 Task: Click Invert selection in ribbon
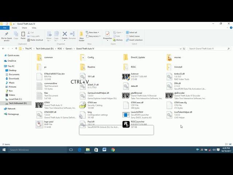coord(134,40)
